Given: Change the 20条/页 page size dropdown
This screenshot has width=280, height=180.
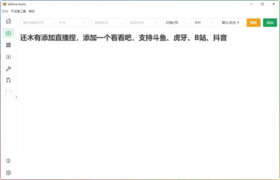Looking at the screenshot, I should [x=176, y=23].
